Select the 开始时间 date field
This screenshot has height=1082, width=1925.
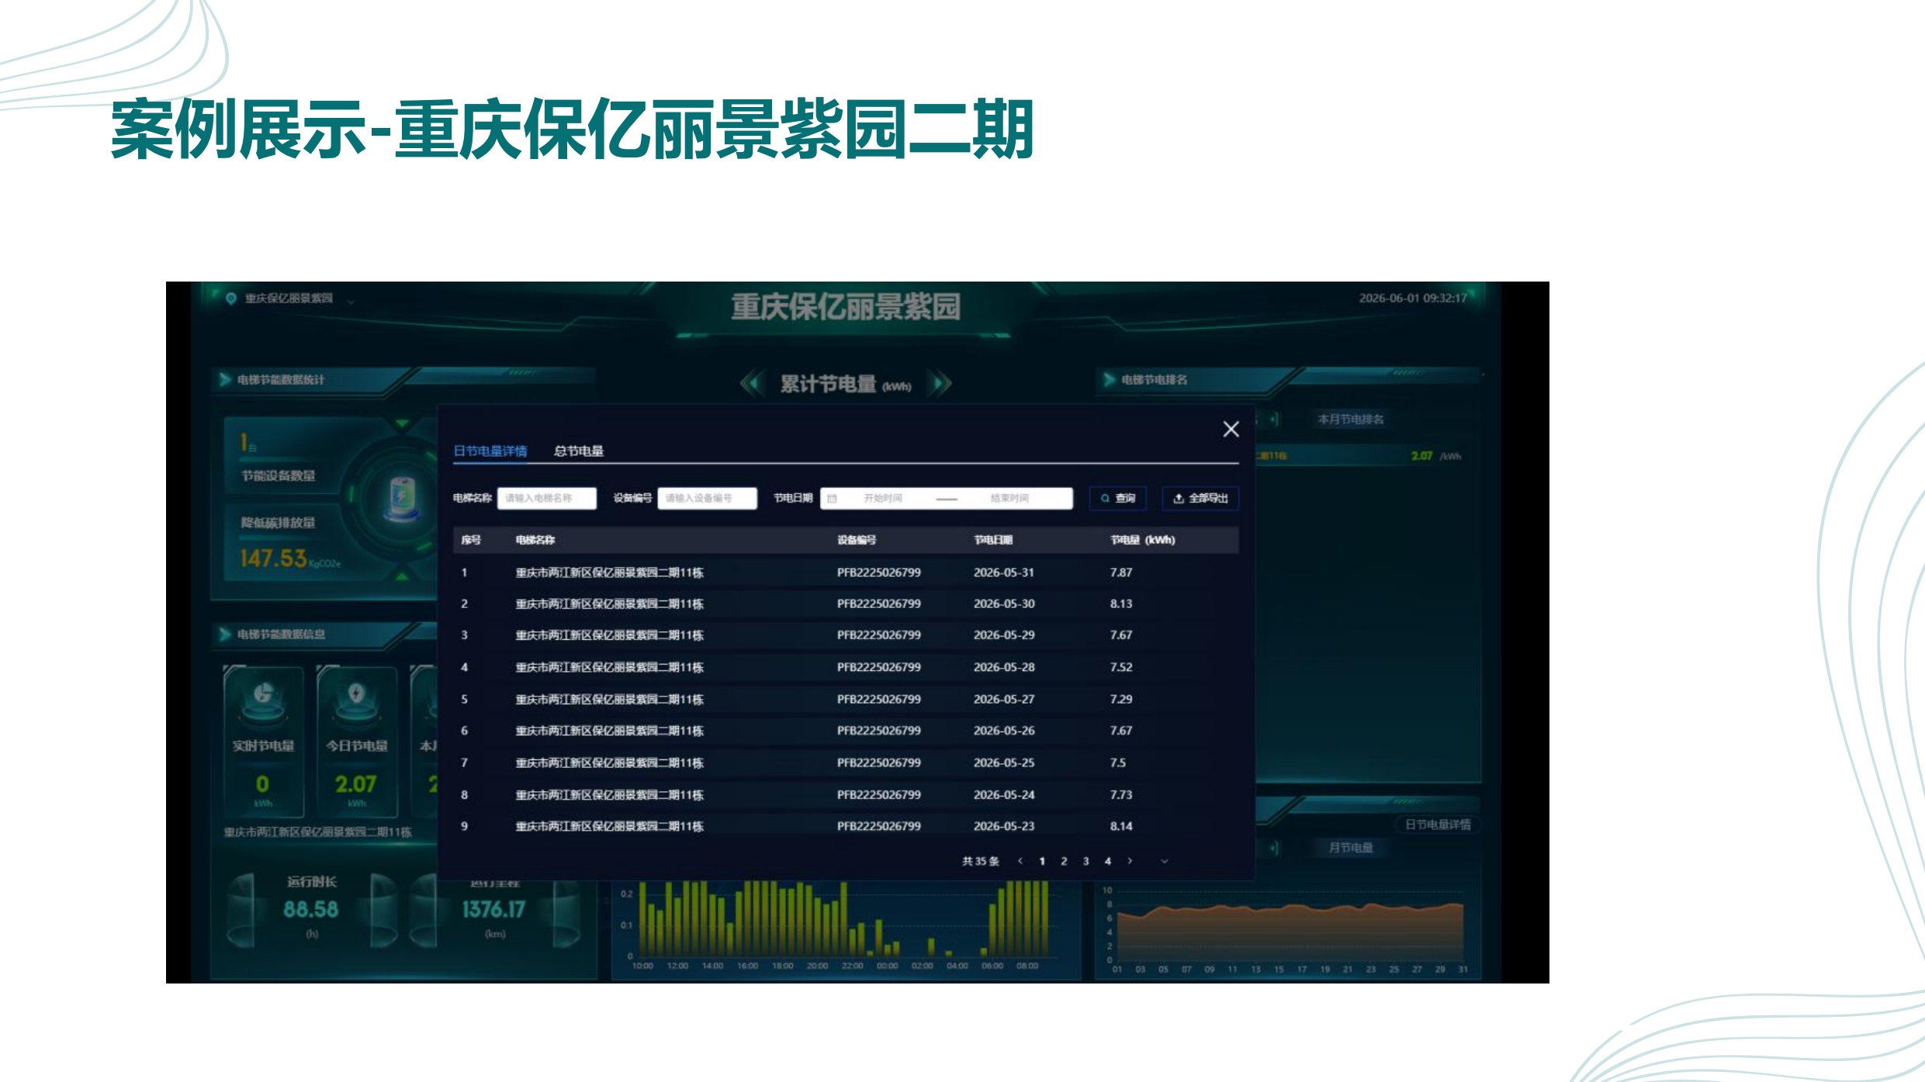(883, 498)
